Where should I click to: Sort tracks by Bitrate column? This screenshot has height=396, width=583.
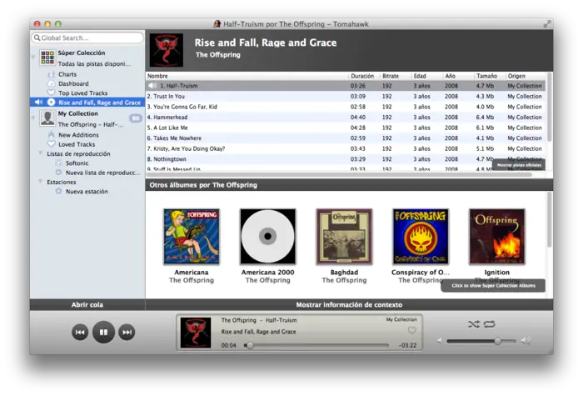(396, 76)
